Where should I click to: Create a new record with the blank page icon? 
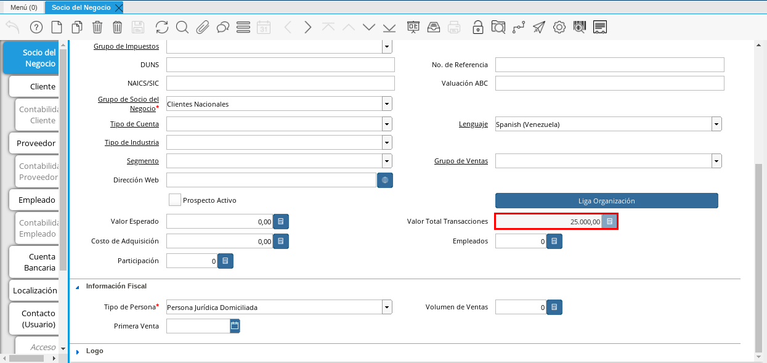point(57,27)
